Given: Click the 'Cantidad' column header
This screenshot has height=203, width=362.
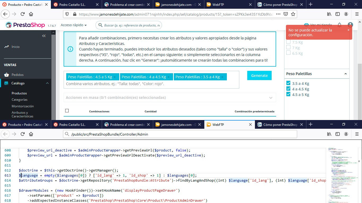Looking at the screenshot, I should (151, 112).
